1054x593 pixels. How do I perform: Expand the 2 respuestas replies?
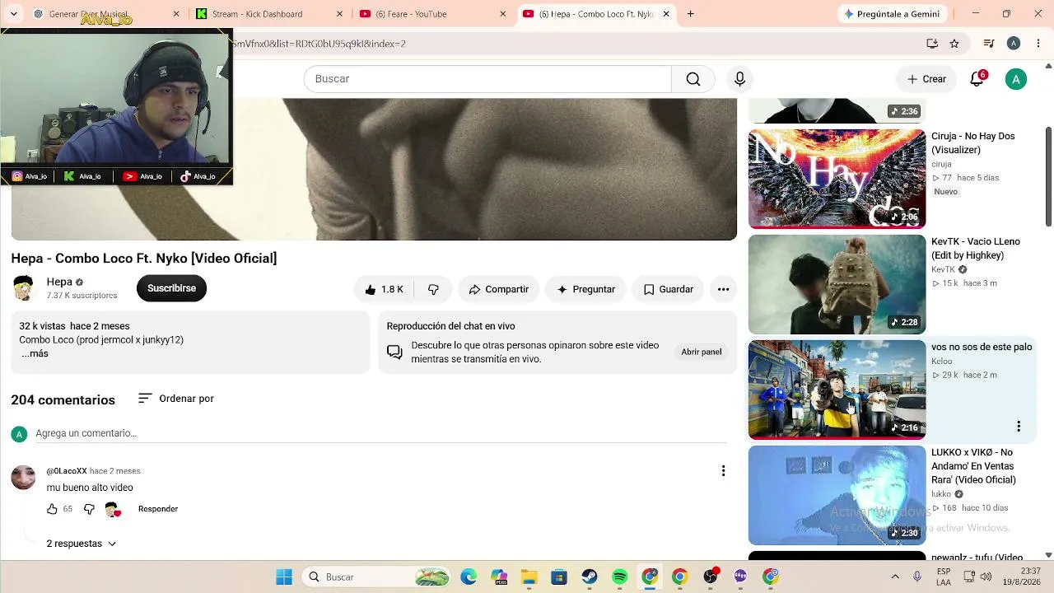point(82,544)
